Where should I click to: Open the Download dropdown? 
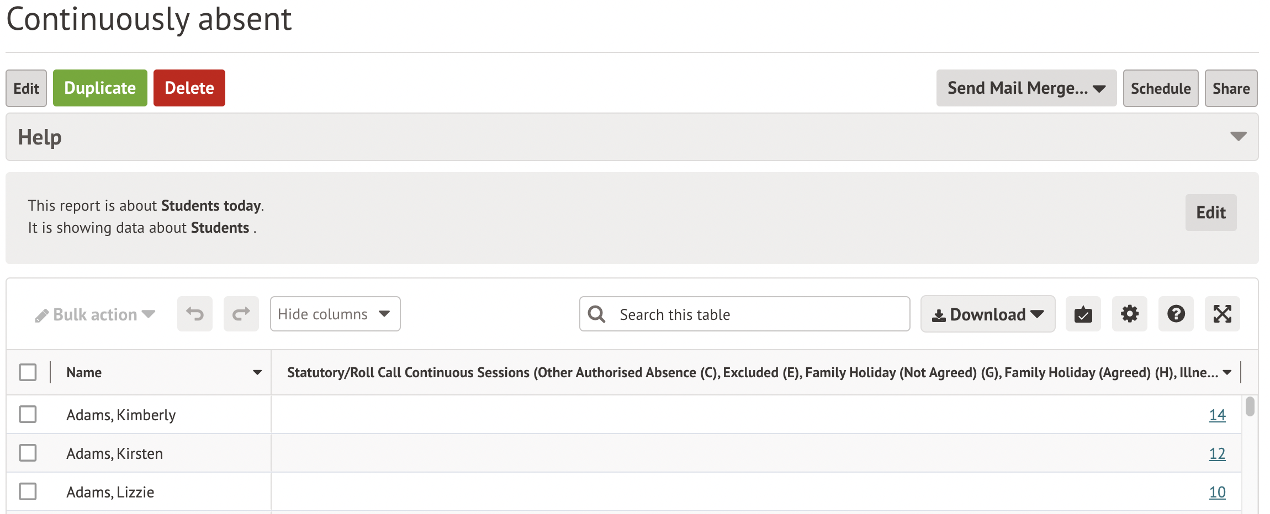pos(987,314)
